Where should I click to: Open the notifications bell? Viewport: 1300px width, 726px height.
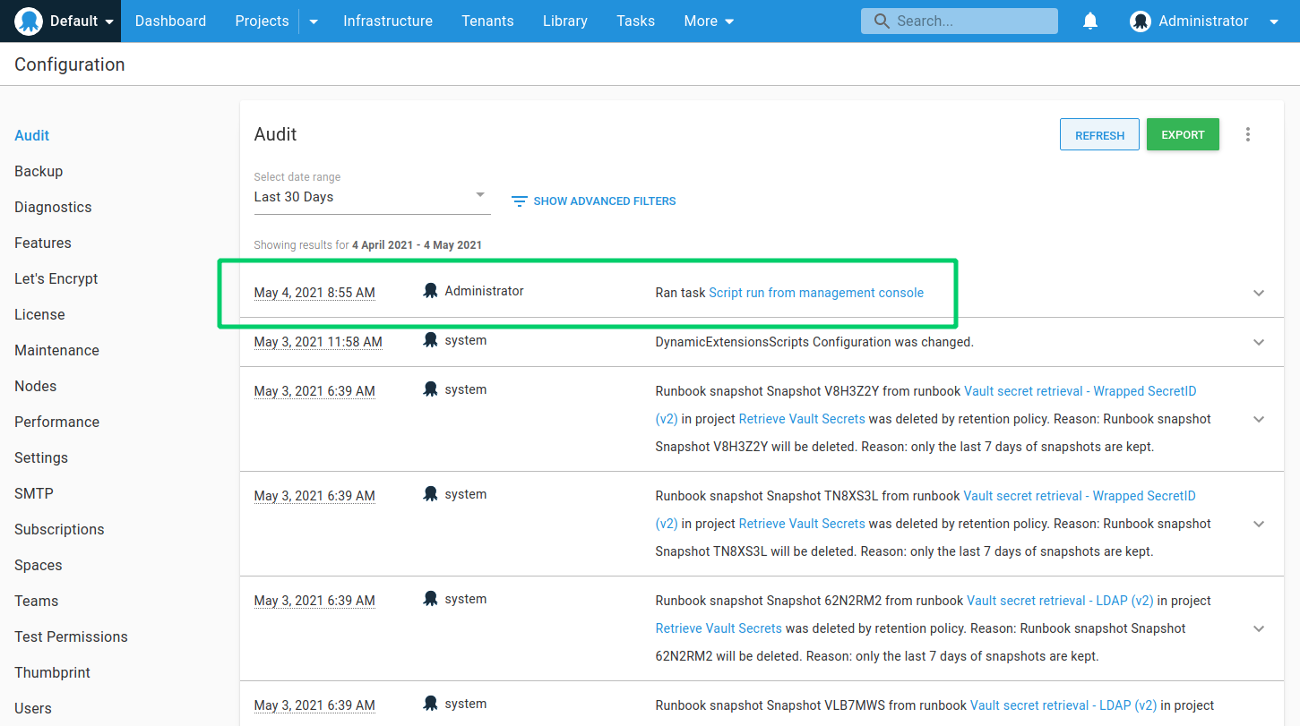(1090, 21)
